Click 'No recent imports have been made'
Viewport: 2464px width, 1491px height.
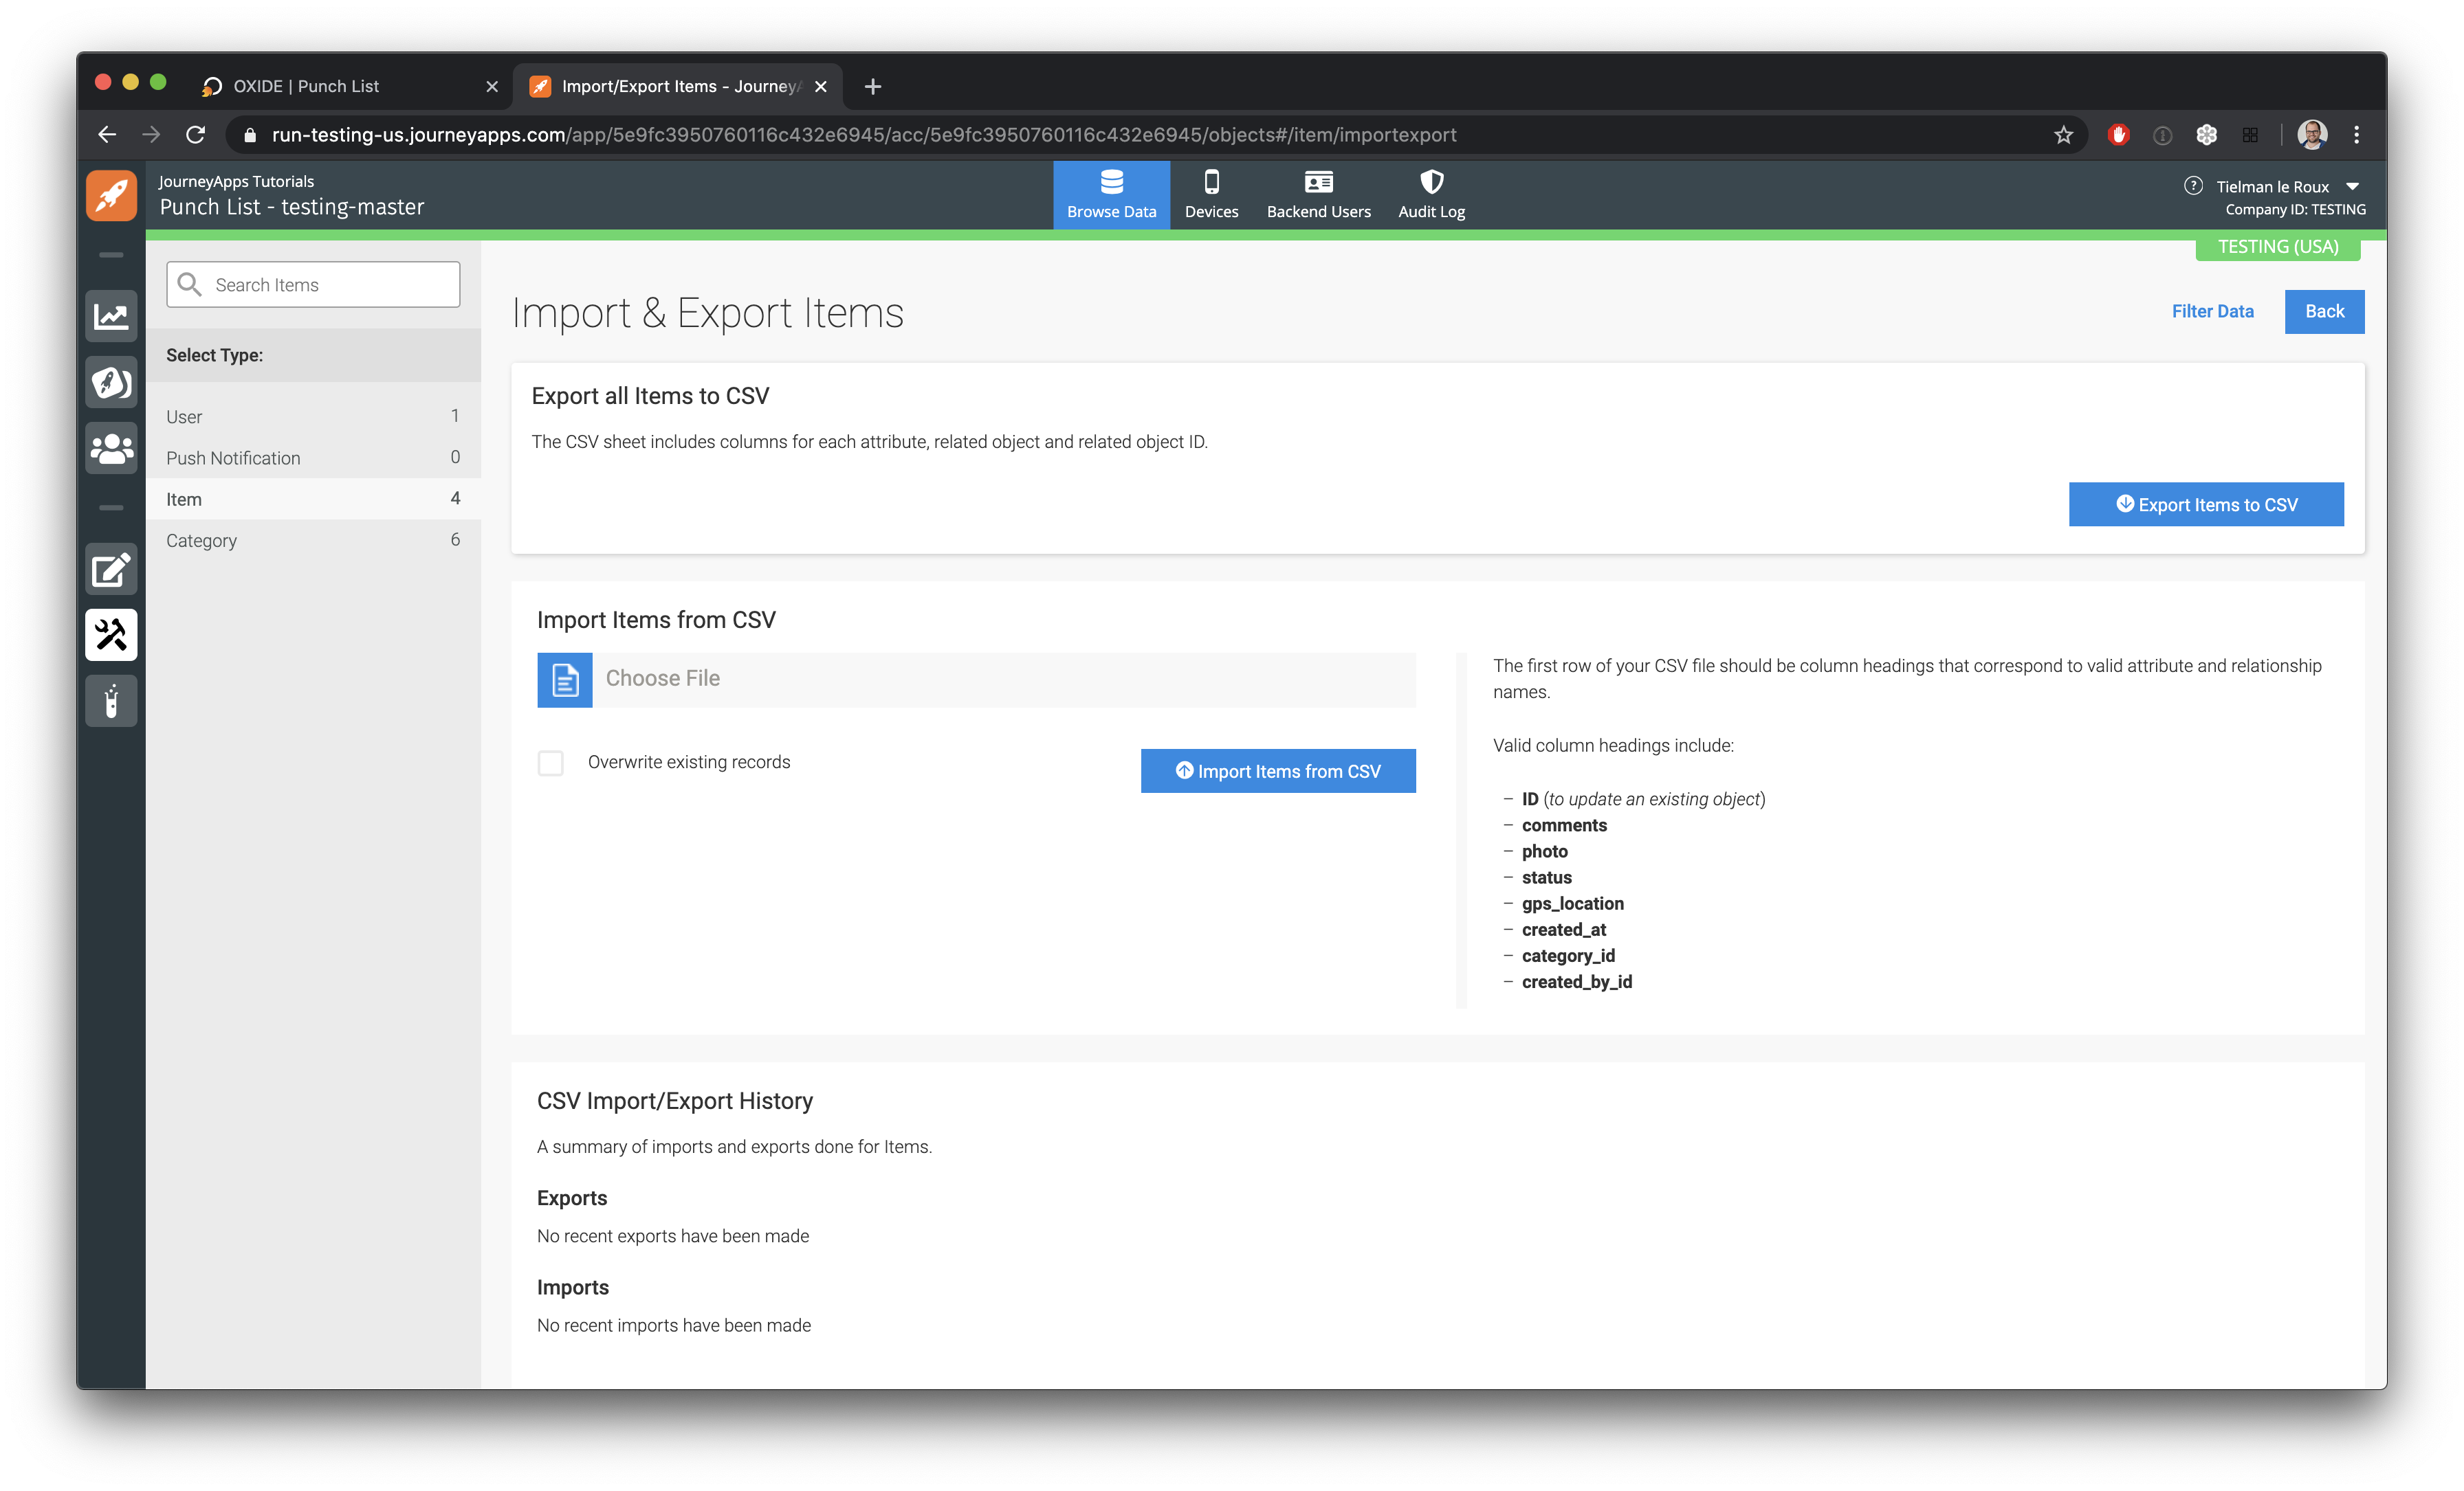pyautogui.click(x=674, y=1325)
